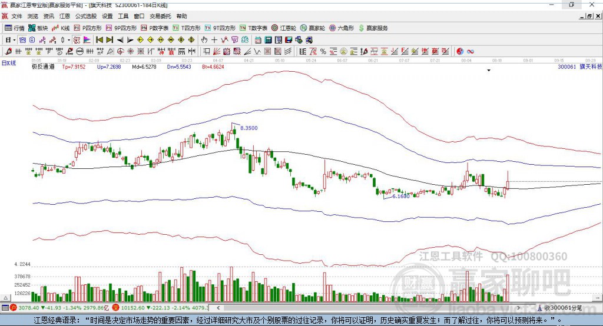Open the 工具 menu
The width and height of the screenshot is (603, 326).
[x=123, y=16]
